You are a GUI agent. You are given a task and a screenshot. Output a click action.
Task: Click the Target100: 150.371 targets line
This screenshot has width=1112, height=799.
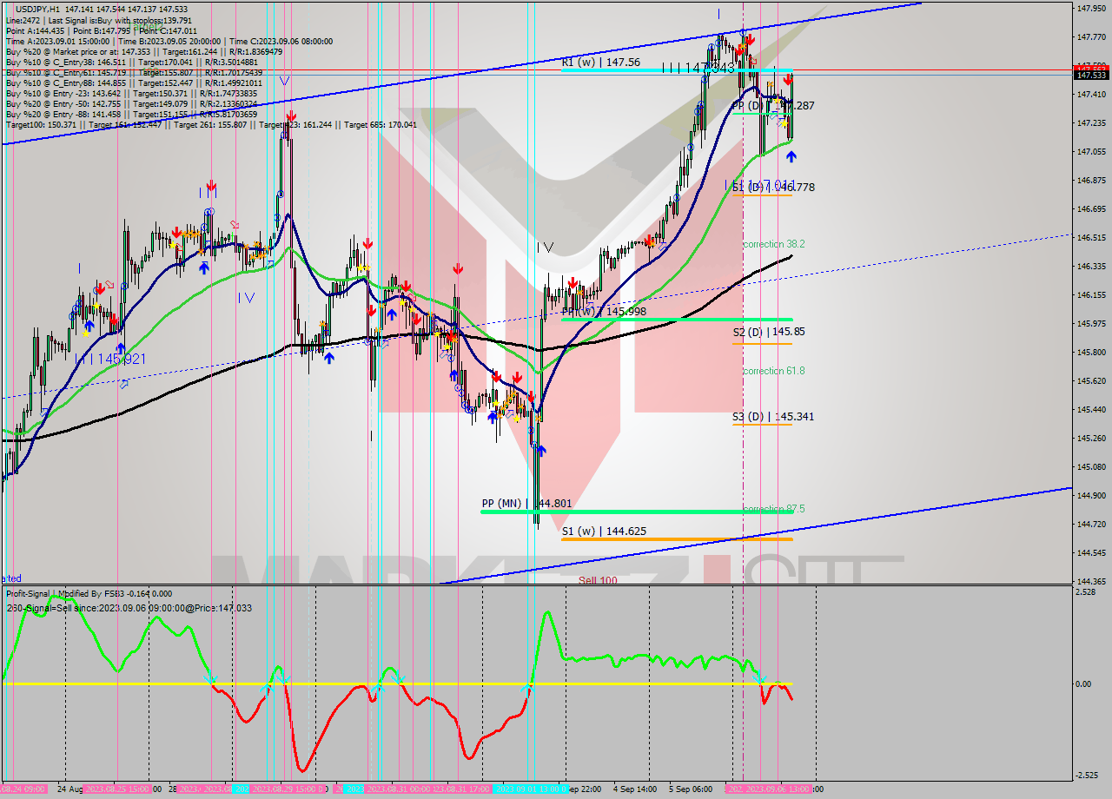211,124
